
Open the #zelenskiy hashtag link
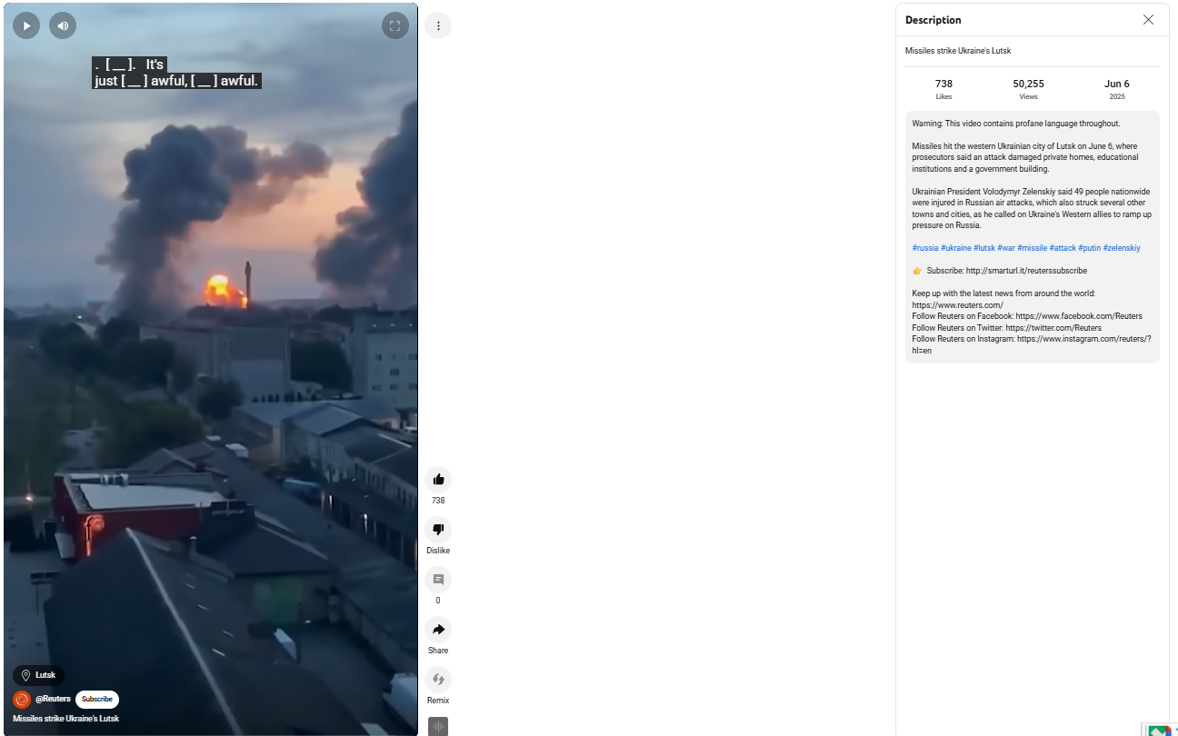tap(1121, 248)
